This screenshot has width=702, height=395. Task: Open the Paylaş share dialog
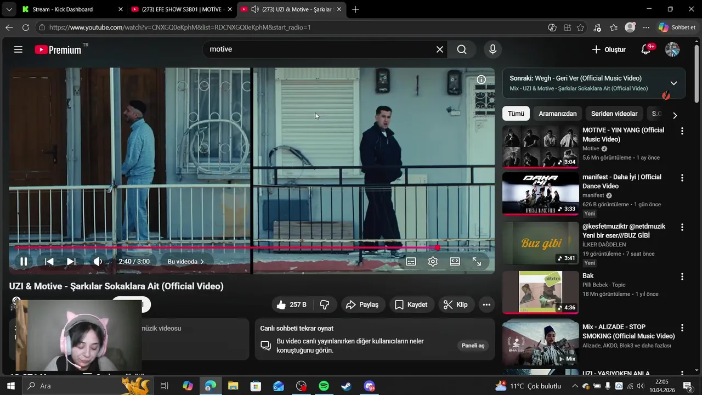[363, 304]
